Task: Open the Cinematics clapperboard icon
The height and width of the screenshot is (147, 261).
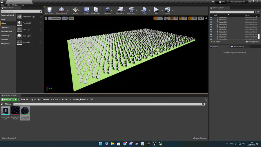Action: point(131,11)
